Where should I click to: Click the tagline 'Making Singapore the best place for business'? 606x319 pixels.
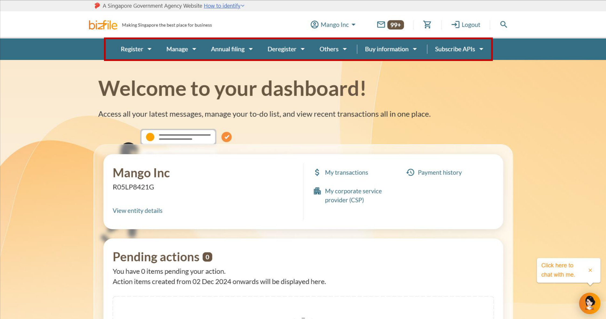click(167, 25)
